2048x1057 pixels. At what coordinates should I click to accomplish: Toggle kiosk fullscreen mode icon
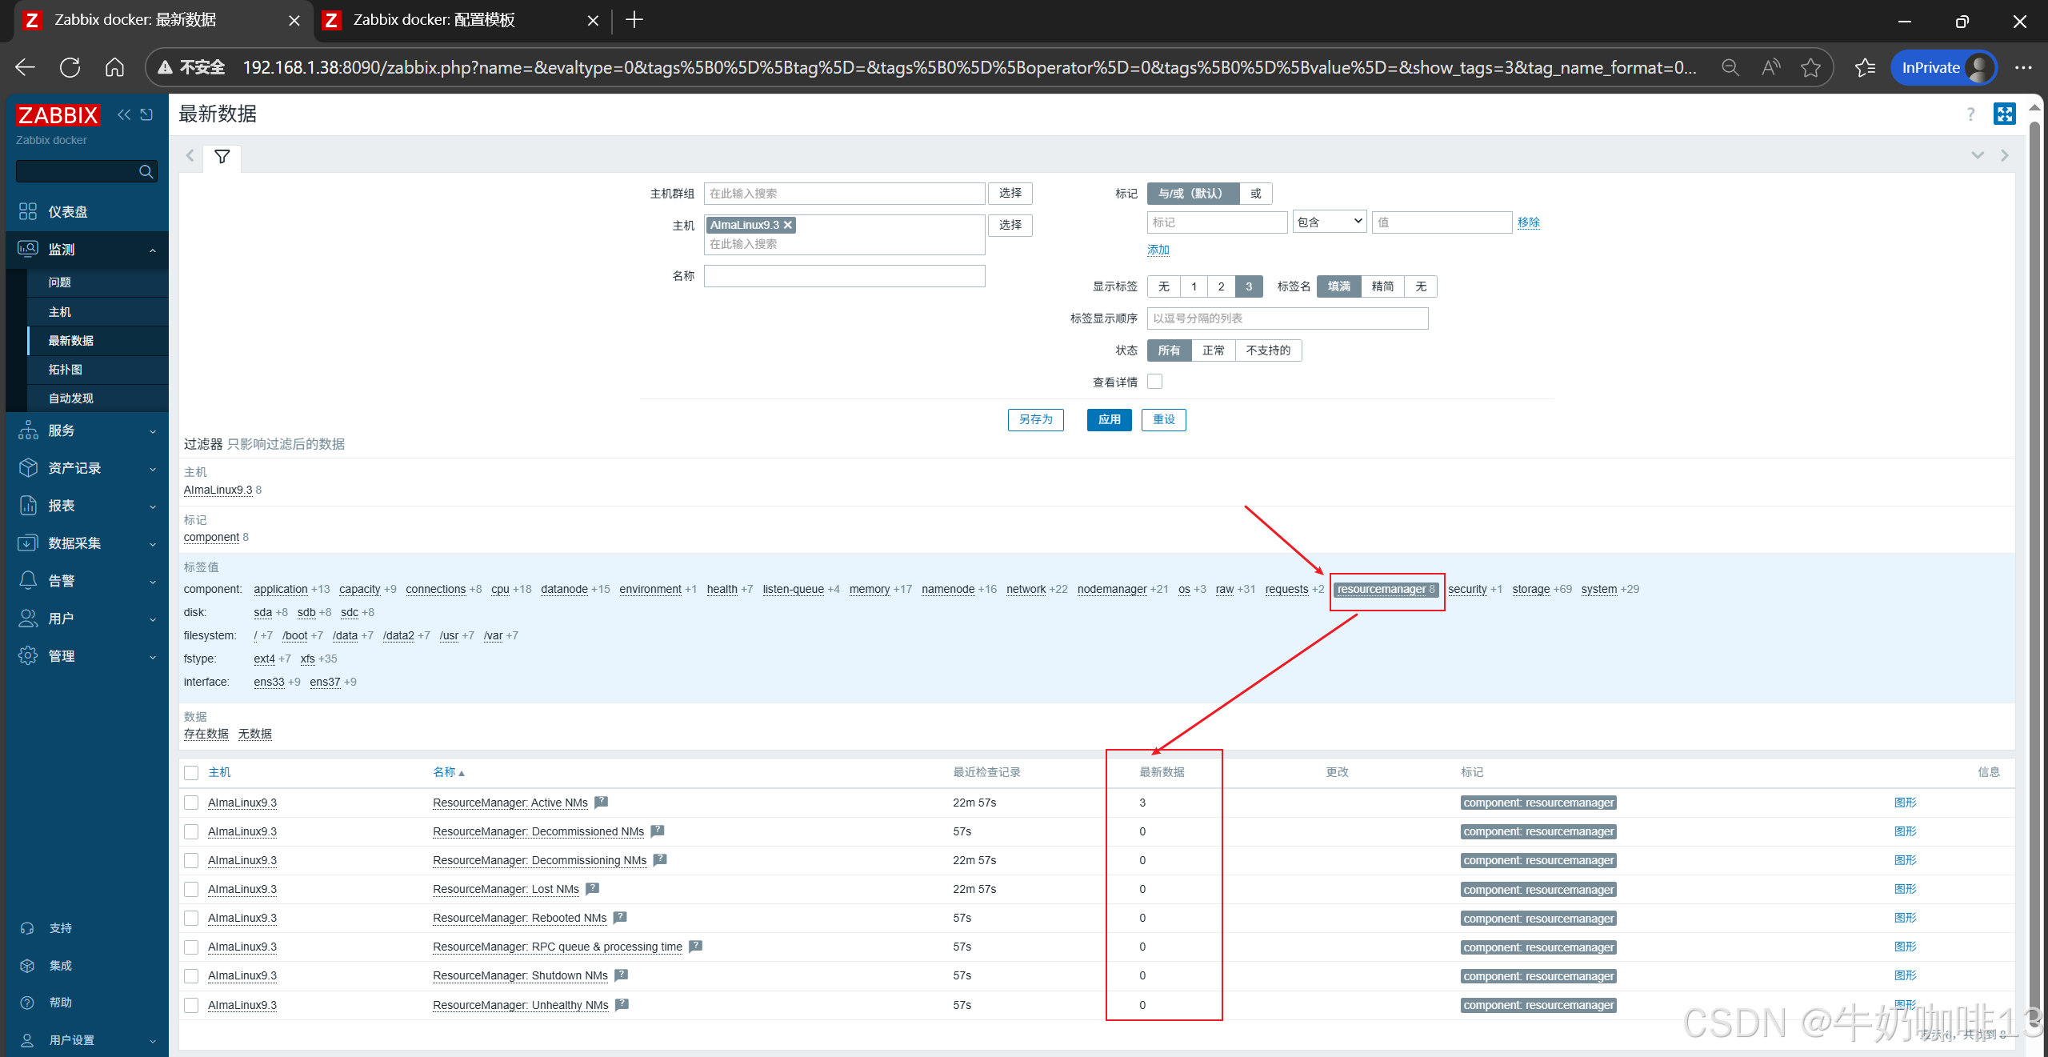(2004, 114)
